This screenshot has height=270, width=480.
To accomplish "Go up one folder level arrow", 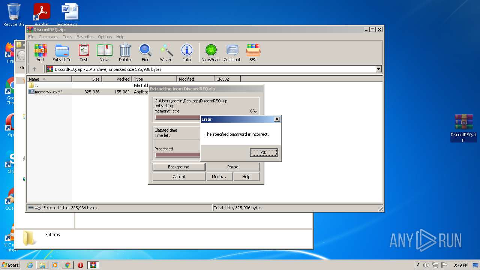I will pyautogui.click(x=34, y=69).
